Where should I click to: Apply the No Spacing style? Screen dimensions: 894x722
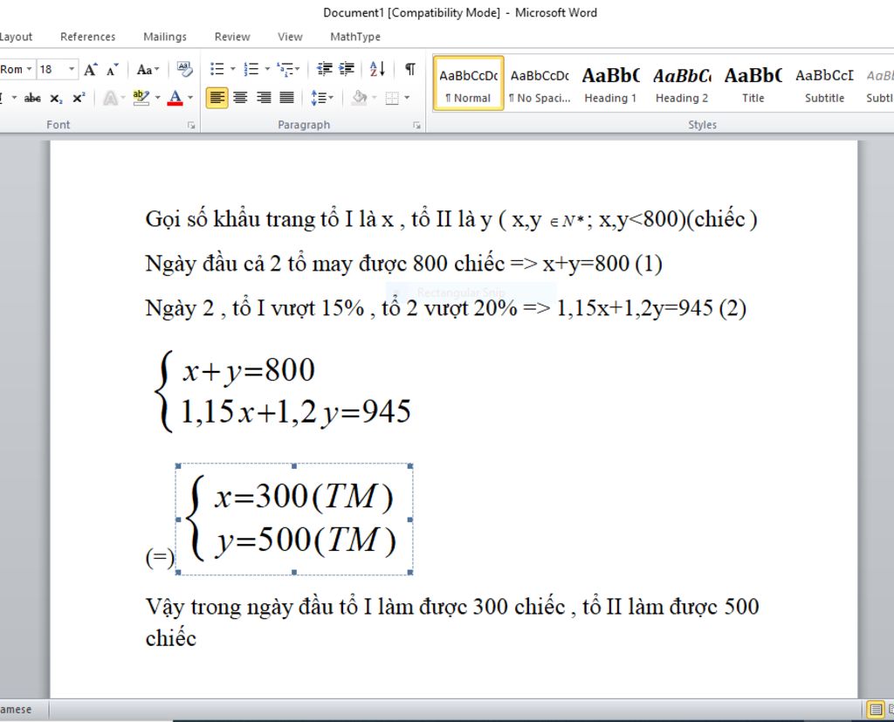point(540,83)
